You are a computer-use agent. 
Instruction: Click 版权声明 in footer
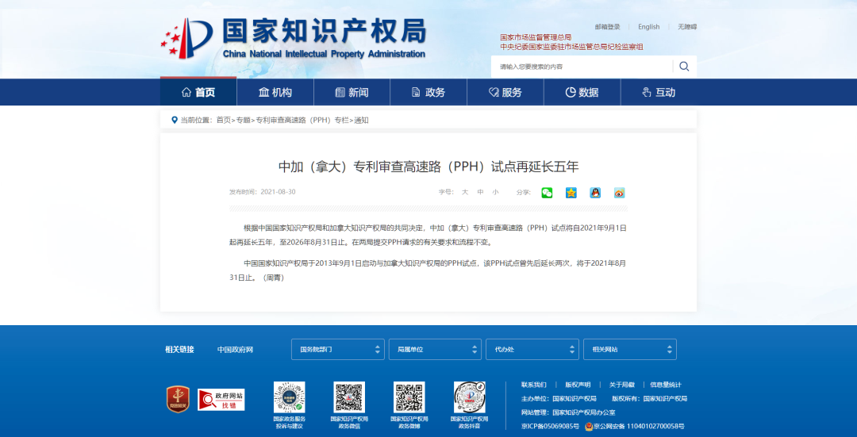click(578, 385)
